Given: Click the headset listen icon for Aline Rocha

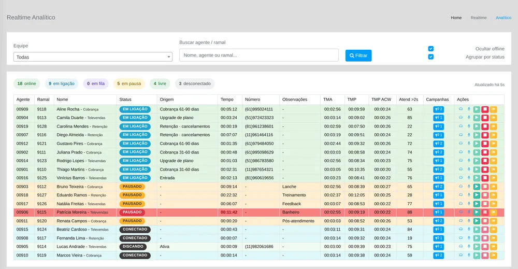Looking at the screenshot, I should 461,109.
